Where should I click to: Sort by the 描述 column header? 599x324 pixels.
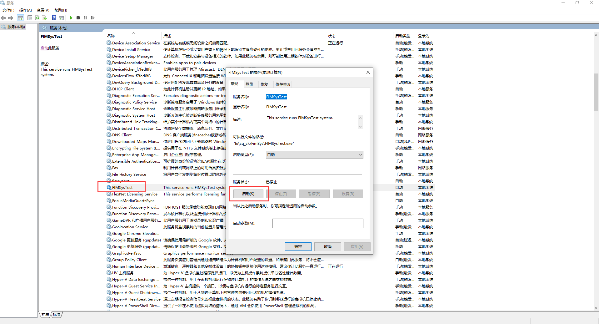[x=244, y=36]
